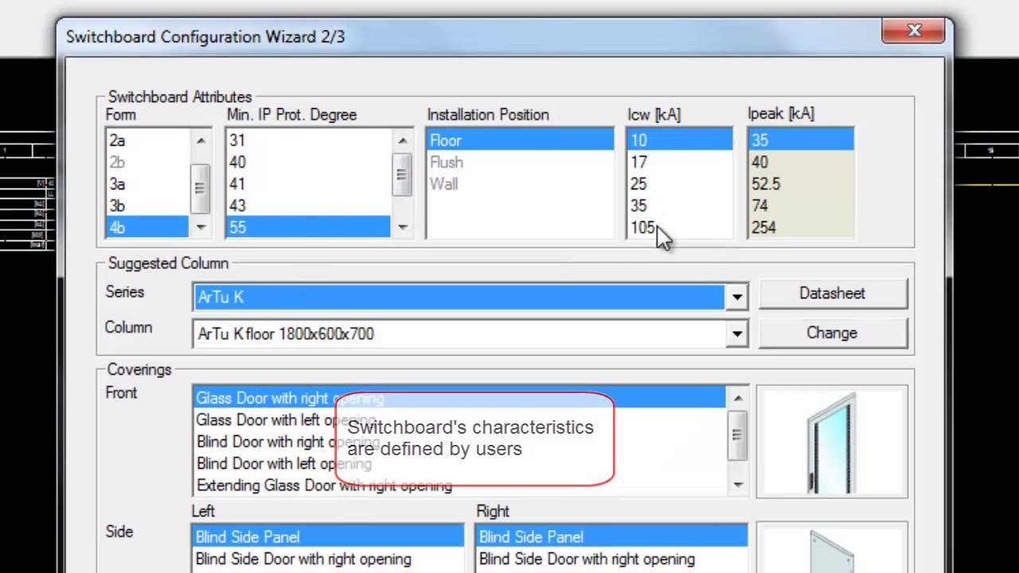1019x573 pixels.
Task: Select Extending Glass Door with right opening
Action: 459,485
